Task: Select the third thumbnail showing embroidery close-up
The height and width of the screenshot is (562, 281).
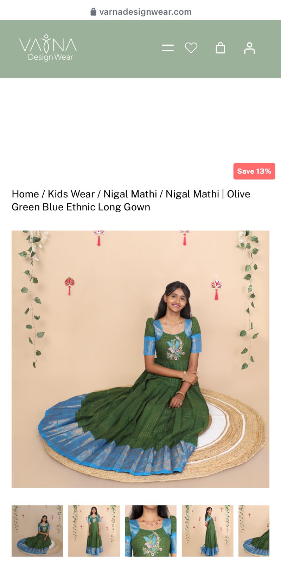Action: tap(151, 531)
